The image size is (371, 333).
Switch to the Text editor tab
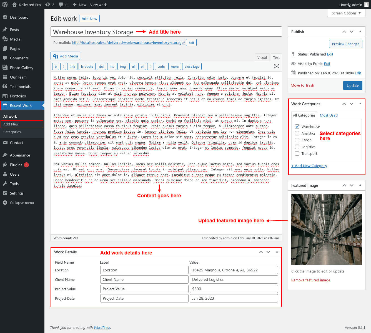276,57
